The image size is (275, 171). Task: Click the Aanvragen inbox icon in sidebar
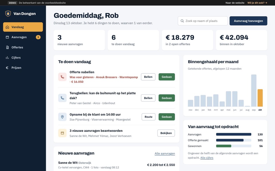(x=7, y=37)
